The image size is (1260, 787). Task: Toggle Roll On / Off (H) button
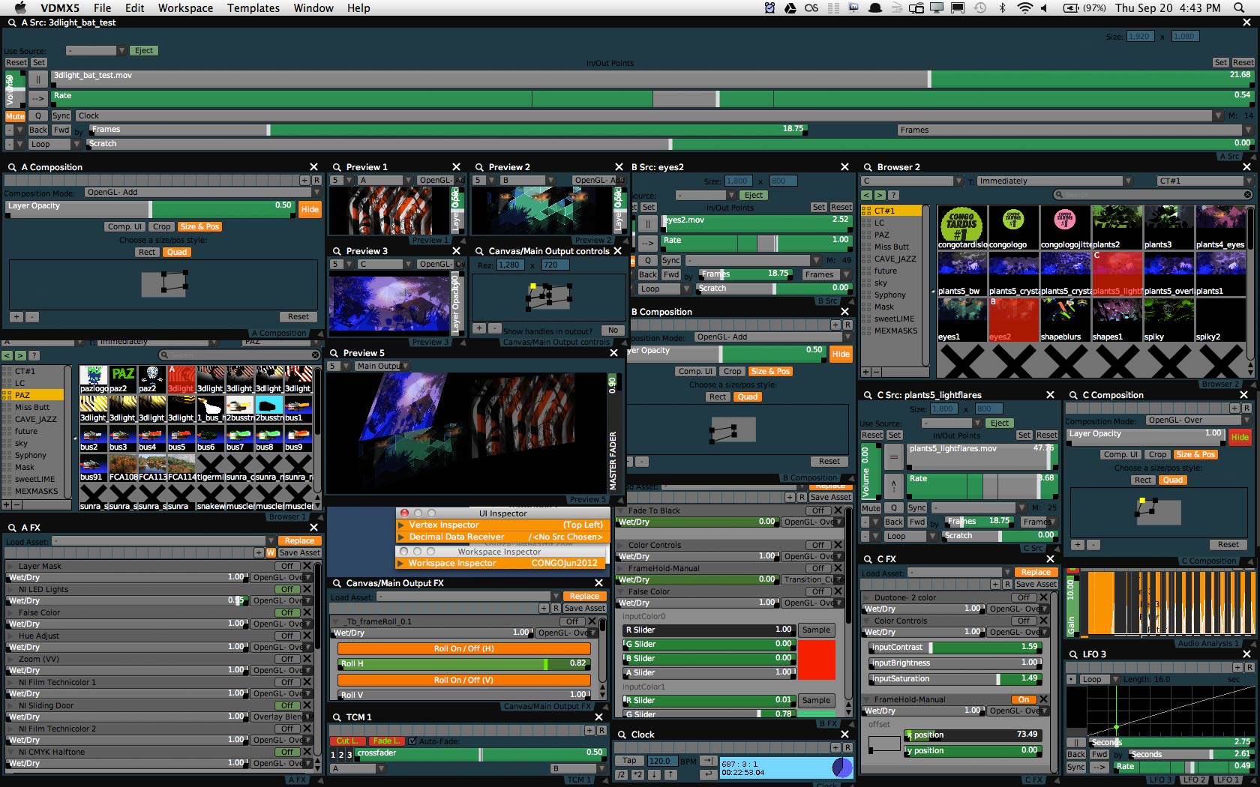click(463, 649)
